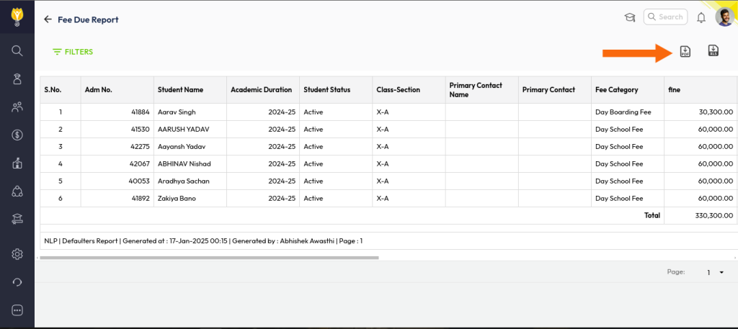
Task: Click the lightbulb app logo
Action: (x=17, y=14)
